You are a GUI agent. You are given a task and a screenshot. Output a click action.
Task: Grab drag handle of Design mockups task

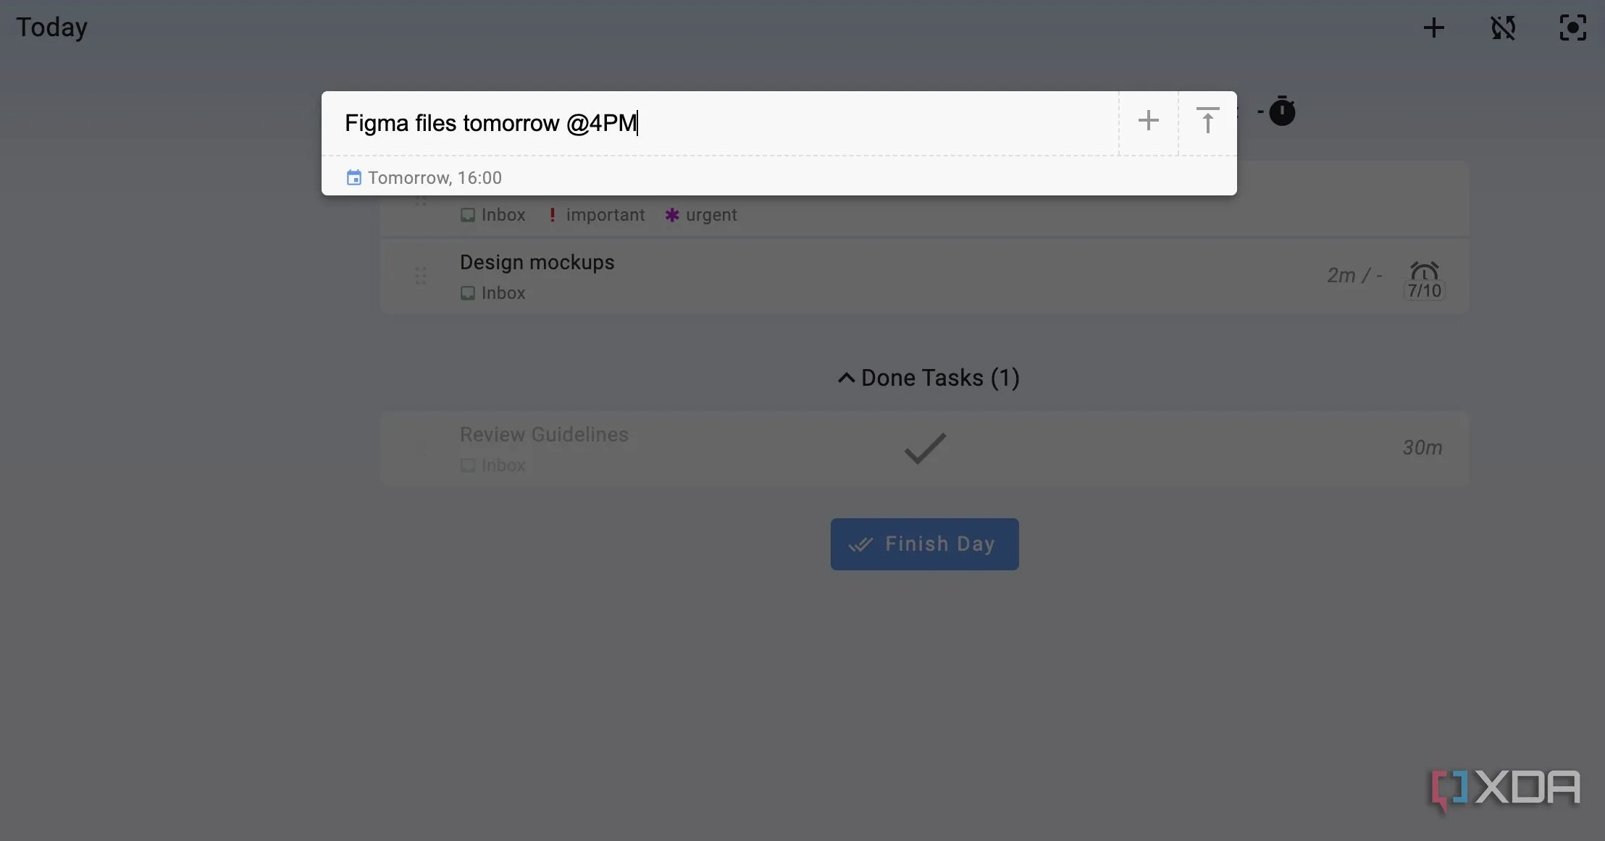tap(420, 276)
